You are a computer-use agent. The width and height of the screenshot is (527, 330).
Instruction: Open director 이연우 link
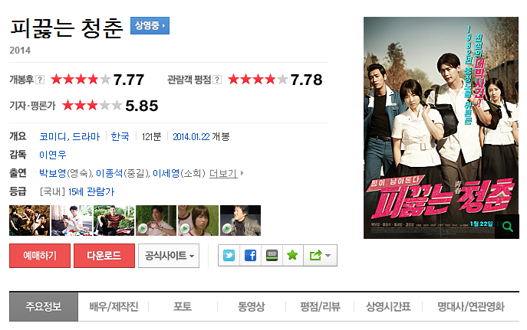(53, 155)
